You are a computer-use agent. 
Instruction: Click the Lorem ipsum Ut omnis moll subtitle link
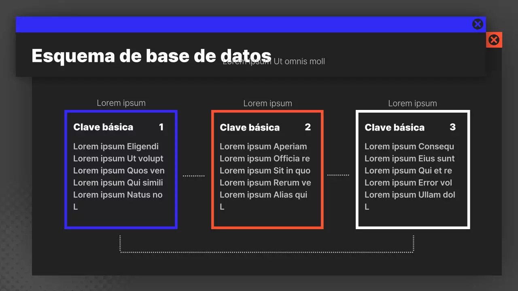click(x=274, y=61)
